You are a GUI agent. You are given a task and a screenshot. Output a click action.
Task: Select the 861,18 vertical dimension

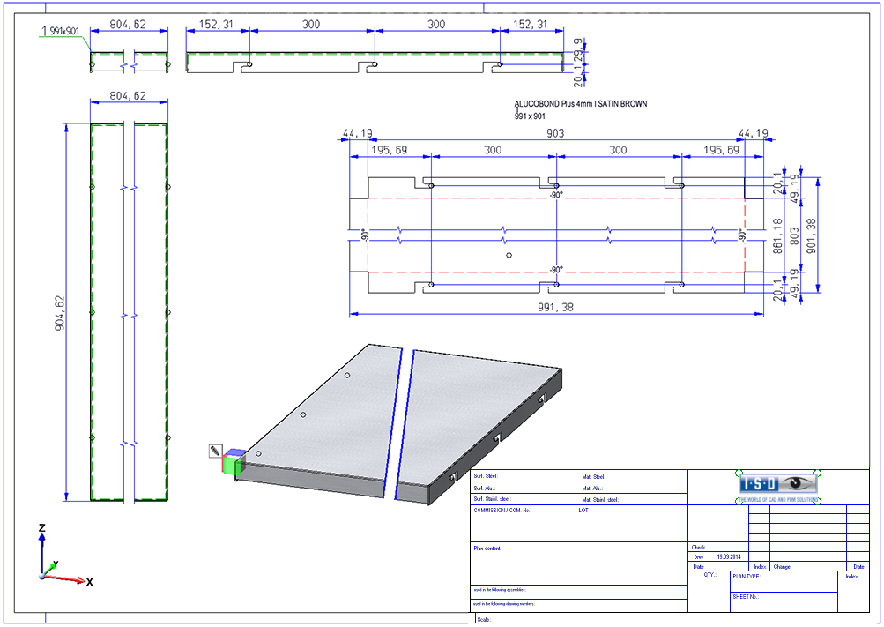click(778, 235)
